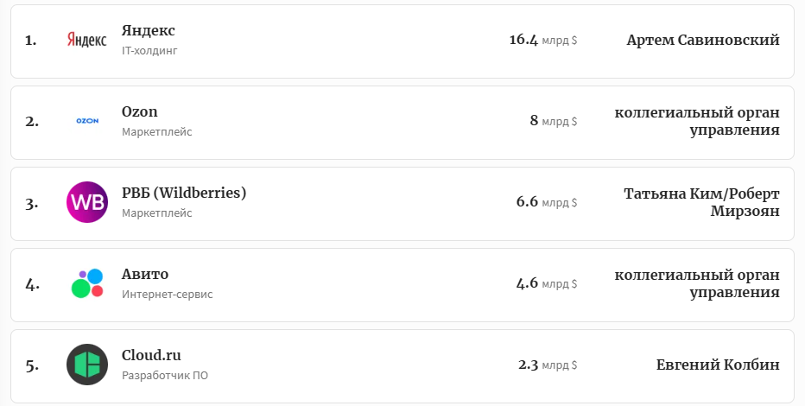Select Татьяна Ким/Роберт Мирзоян text
This screenshot has height=406, width=805.
coord(701,203)
